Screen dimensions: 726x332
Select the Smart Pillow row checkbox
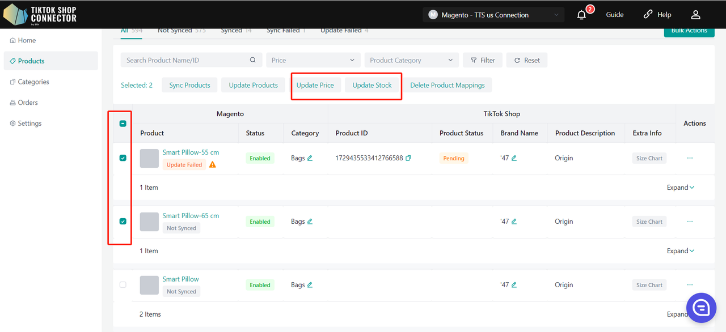[x=123, y=285]
